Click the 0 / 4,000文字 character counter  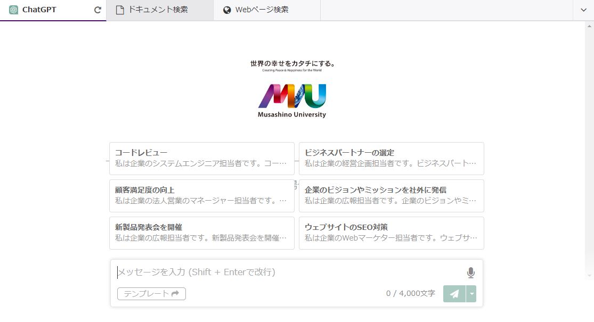411,293
